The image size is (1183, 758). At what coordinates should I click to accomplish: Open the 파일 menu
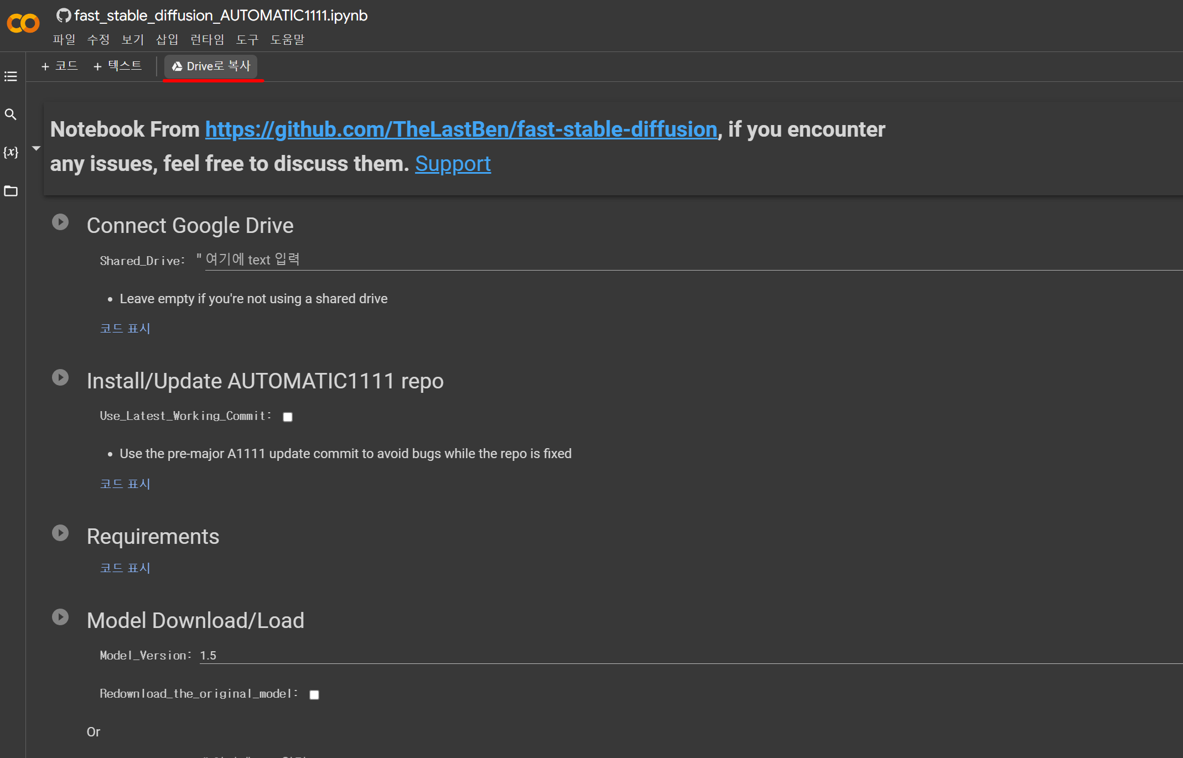pyautogui.click(x=64, y=39)
